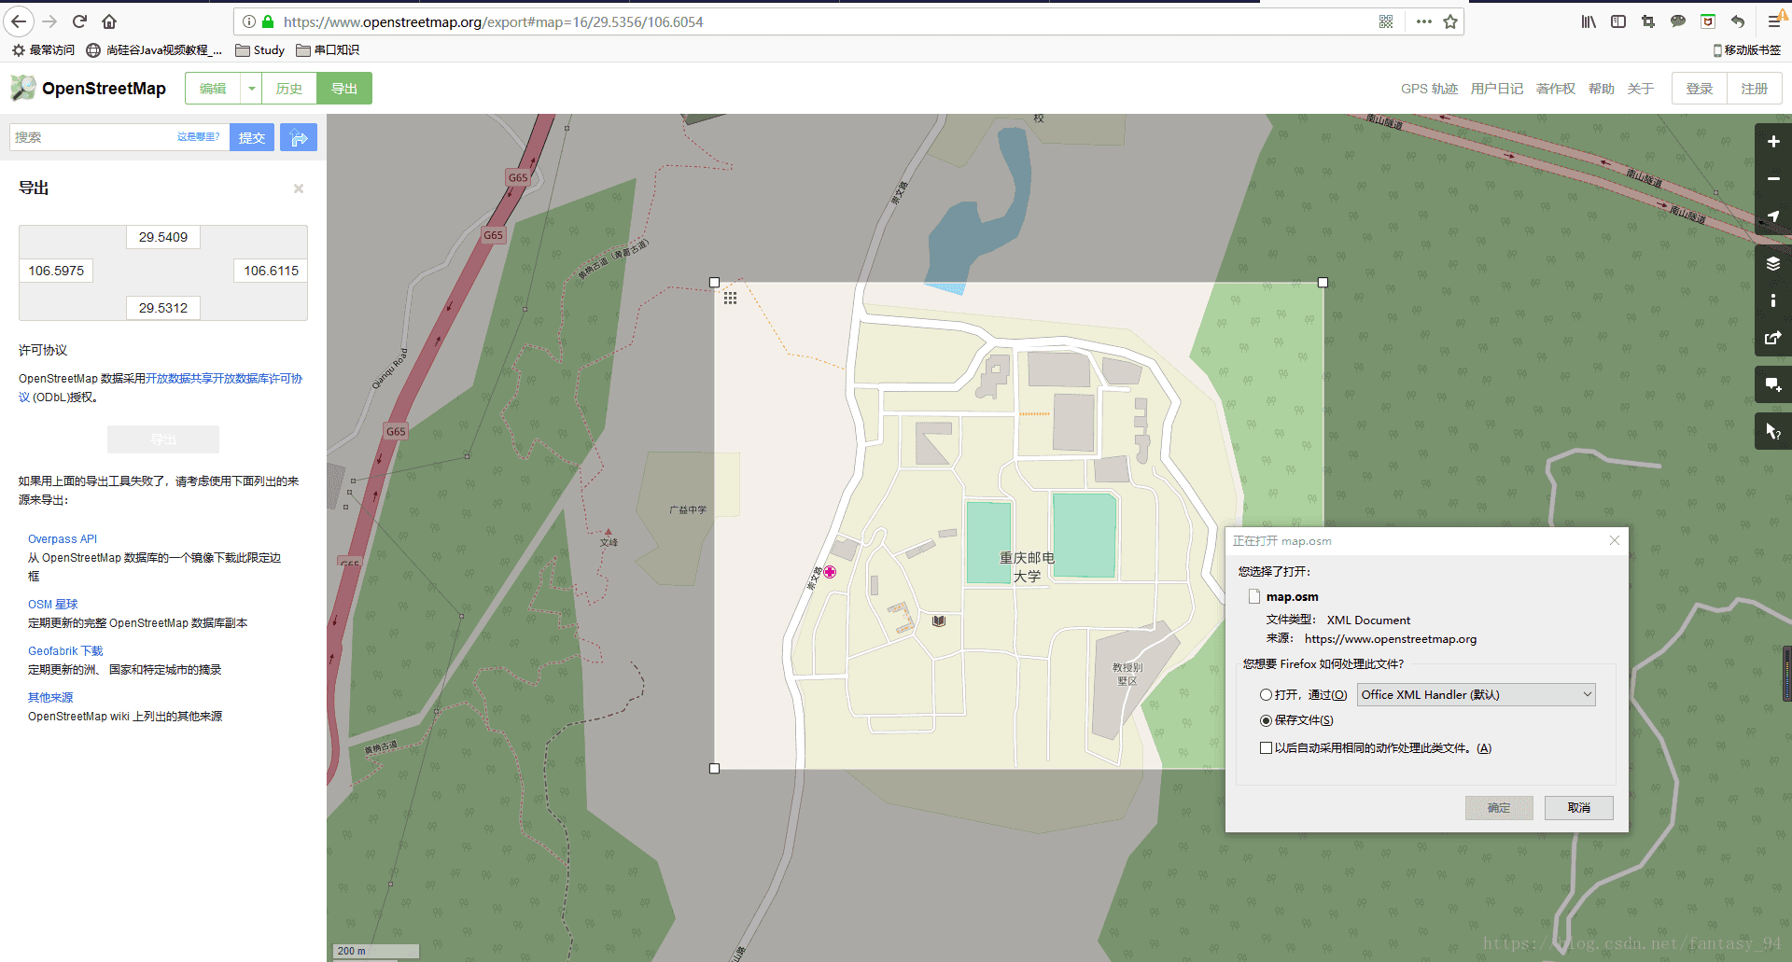Open the Firefox hamburger menu
The image size is (1792, 962).
coord(1775,21)
